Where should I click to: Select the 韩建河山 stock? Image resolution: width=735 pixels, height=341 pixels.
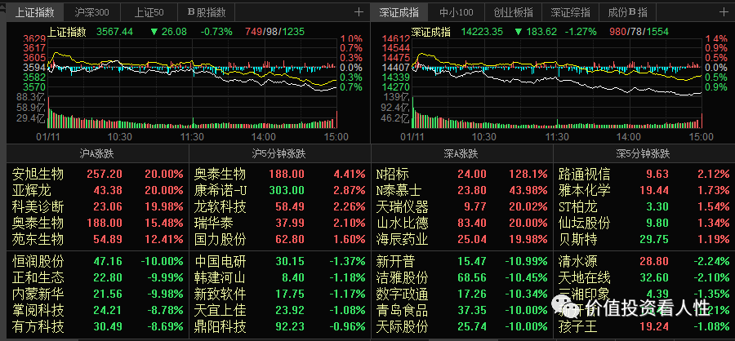(x=280, y=277)
